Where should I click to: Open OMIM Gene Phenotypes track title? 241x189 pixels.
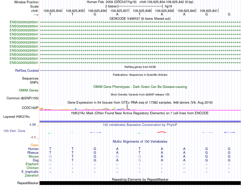tap(140, 87)
